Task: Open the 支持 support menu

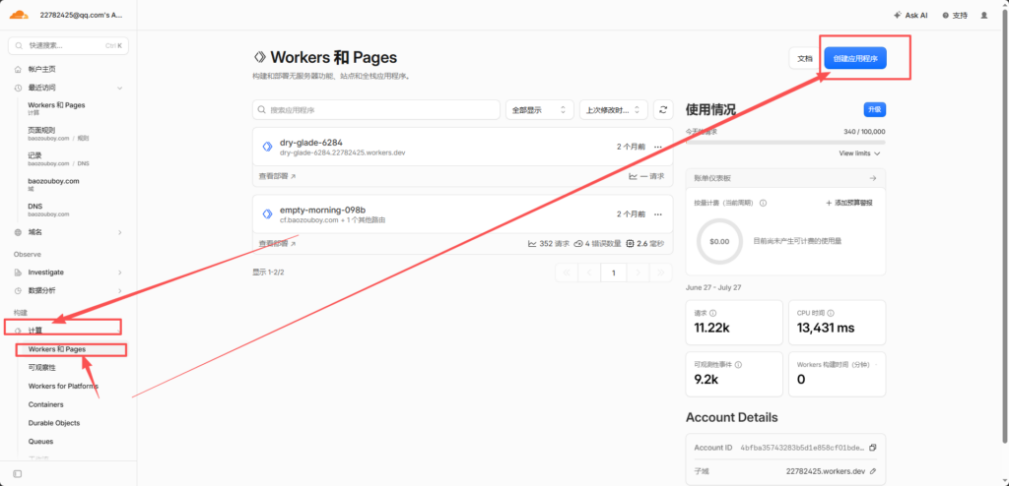Action: [x=954, y=15]
